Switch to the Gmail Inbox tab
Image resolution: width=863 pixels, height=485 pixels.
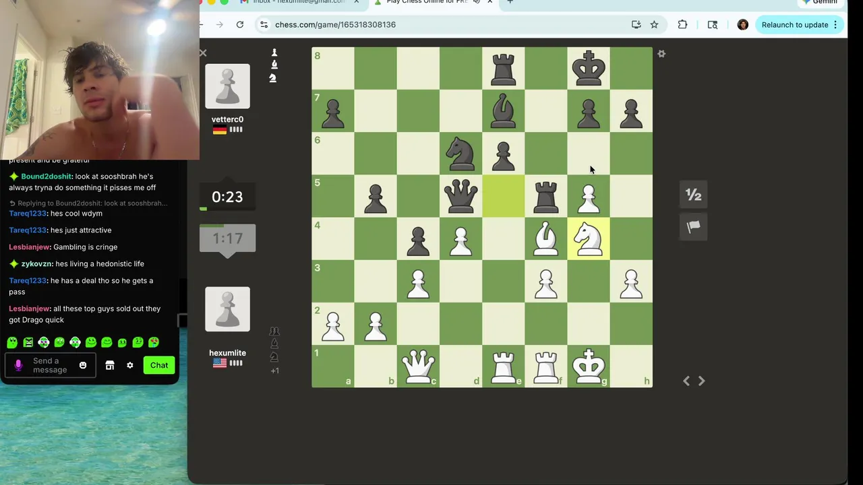[x=301, y=3]
